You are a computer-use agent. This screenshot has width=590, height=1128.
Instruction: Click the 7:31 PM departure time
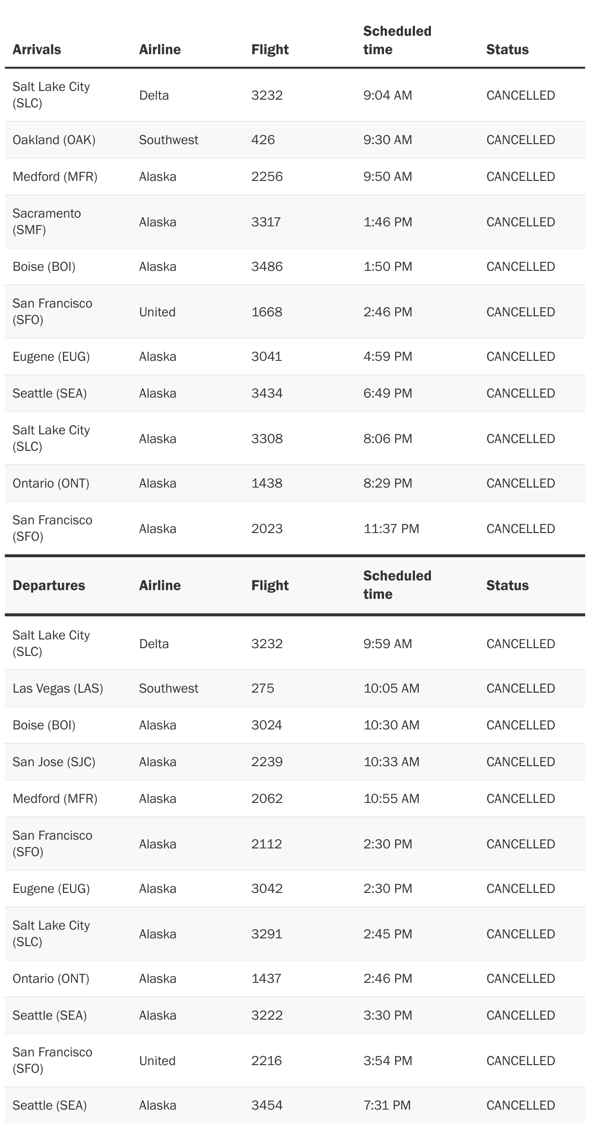387,1105
